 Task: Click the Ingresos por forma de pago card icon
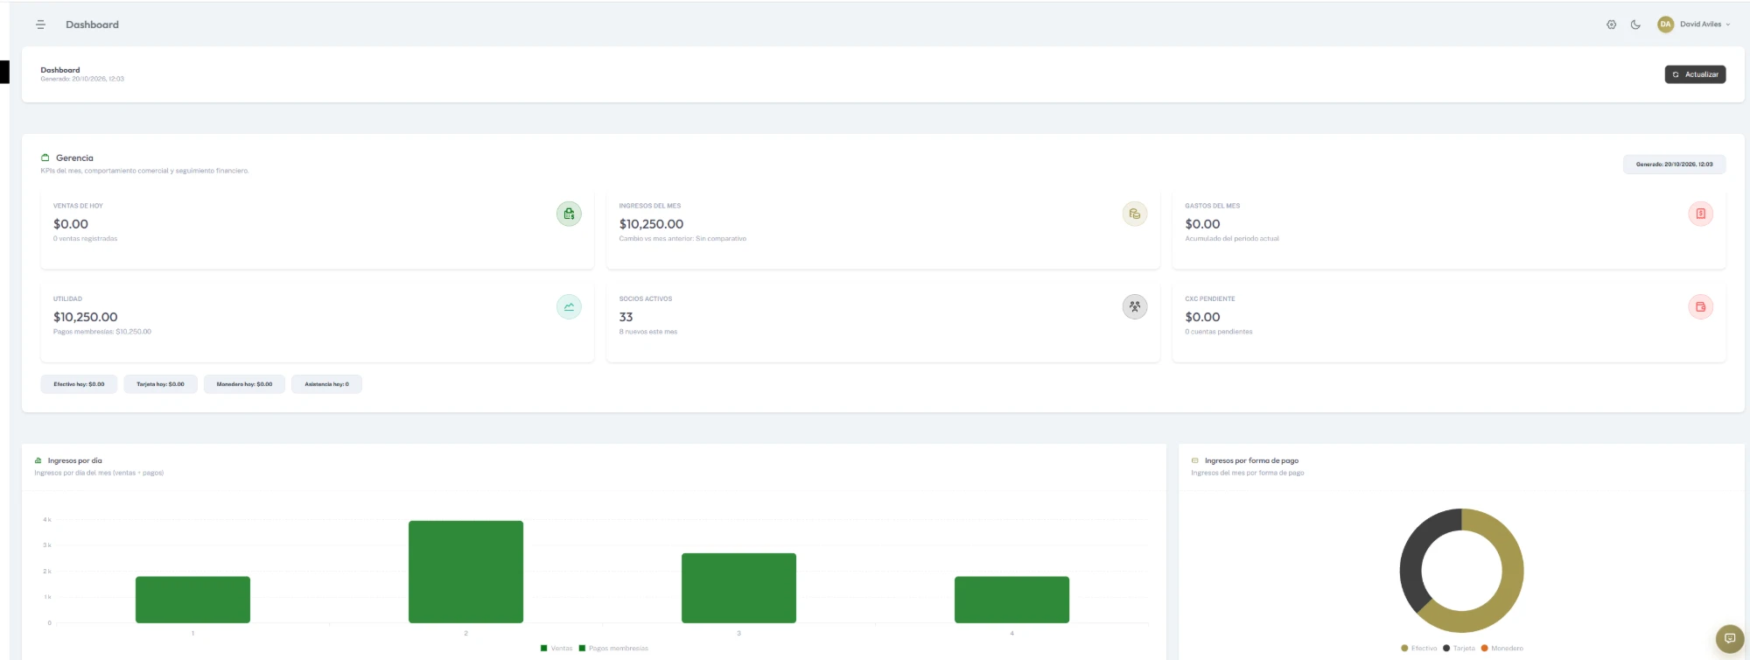click(x=1194, y=460)
